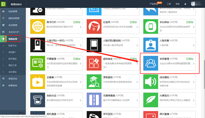This screenshot has height=118, width=205.
Task: Open the 活动通知 speaker icon
Action: 151,82
